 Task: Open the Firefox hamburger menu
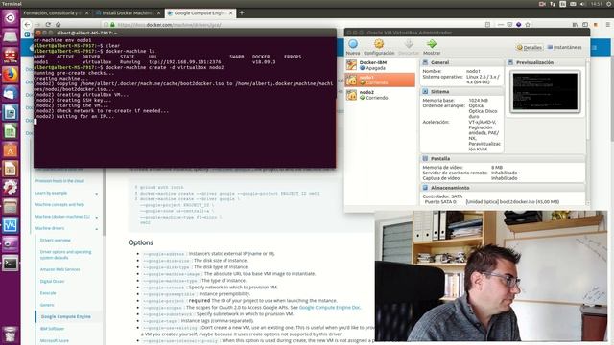607,24
